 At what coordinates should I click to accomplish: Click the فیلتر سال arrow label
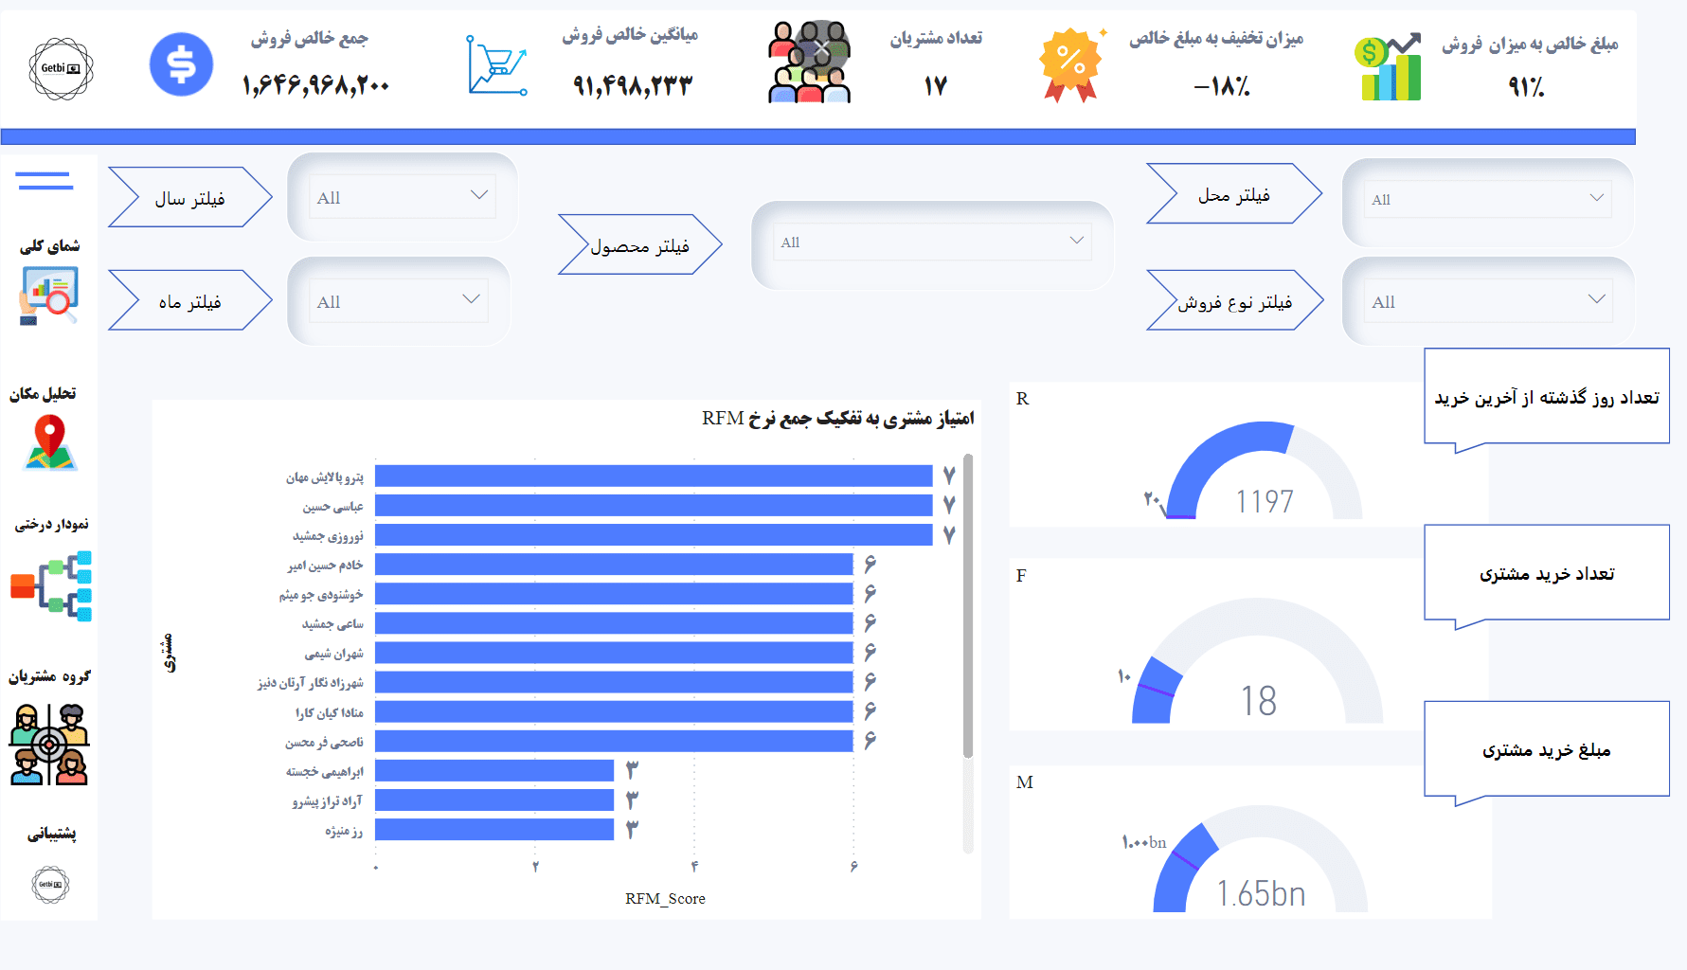(190, 198)
